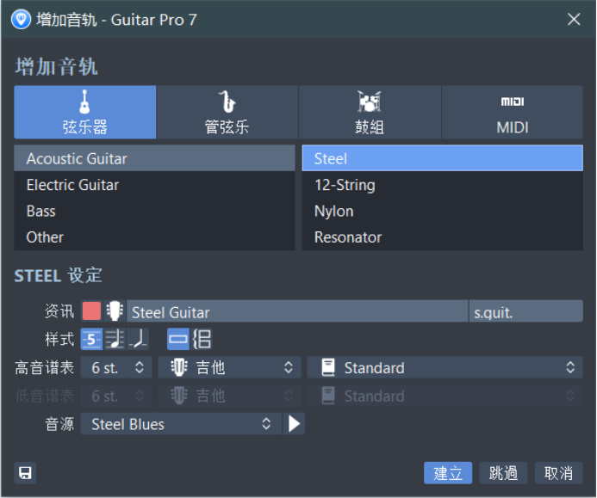597x498 pixels.
Task: Switch to the 管弦乐 orchestra tab
Action: pyautogui.click(x=227, y=113)
